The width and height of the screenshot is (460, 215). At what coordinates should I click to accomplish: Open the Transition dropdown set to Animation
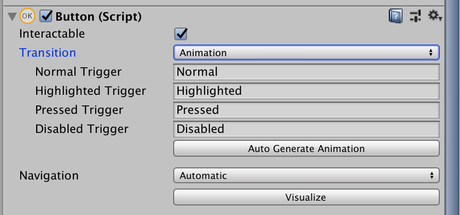point(306,52)
